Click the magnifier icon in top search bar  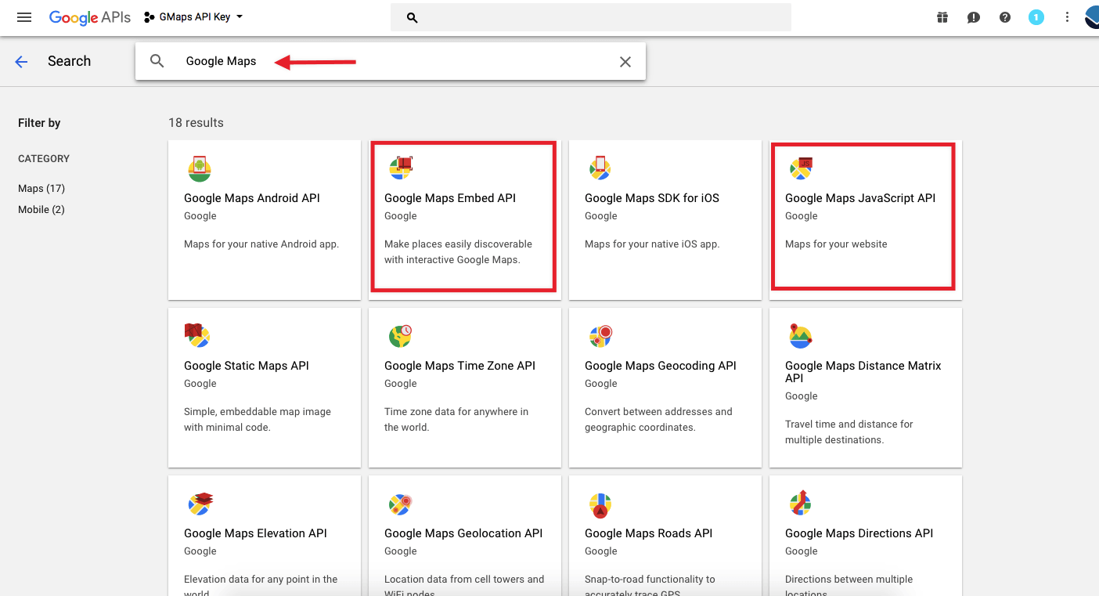[413, 17]
